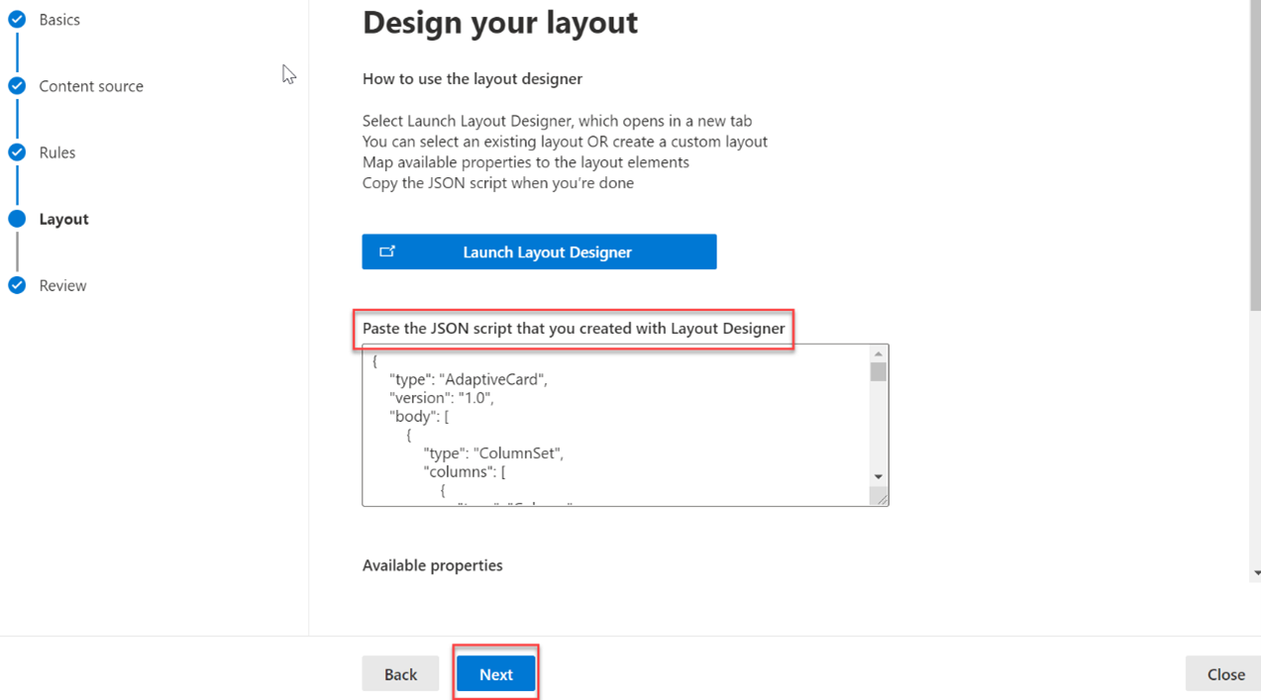This screenshot has width=1261, height=700.
Task: Jump to the Review step
Action: tap(62, 285)
